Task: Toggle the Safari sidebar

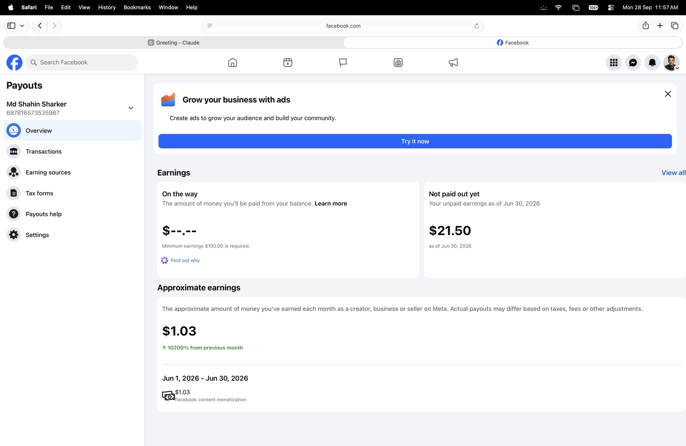Action: click(12, 26)
